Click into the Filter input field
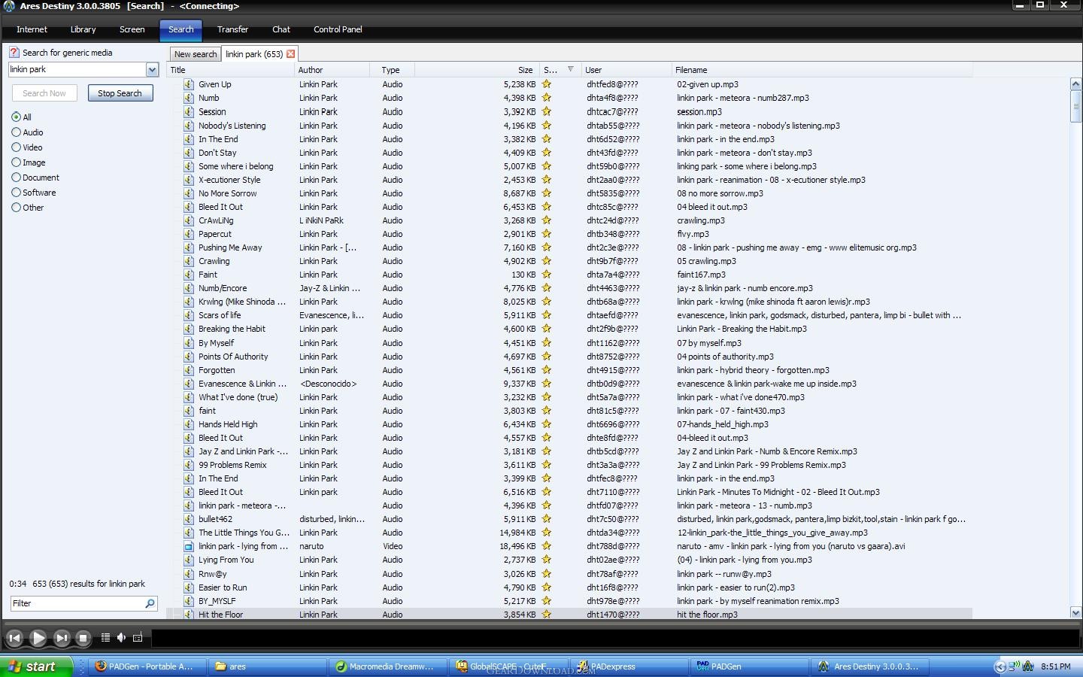The width and height of the screenshot is (1083, 677). (77, 603)
